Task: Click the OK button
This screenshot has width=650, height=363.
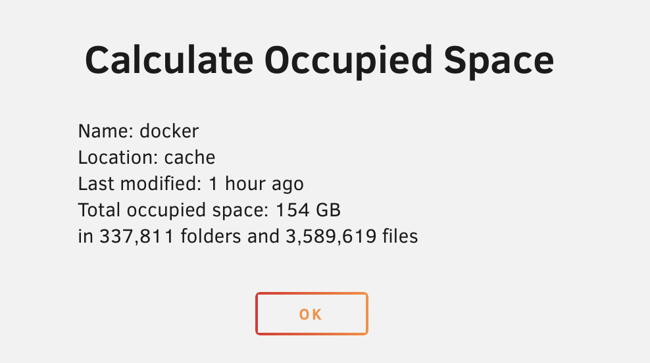Action: (x=312, y=314)
